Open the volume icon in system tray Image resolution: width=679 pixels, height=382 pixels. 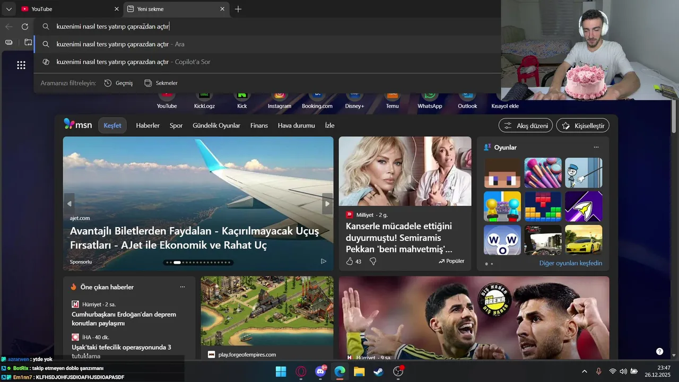click(623, 371)
